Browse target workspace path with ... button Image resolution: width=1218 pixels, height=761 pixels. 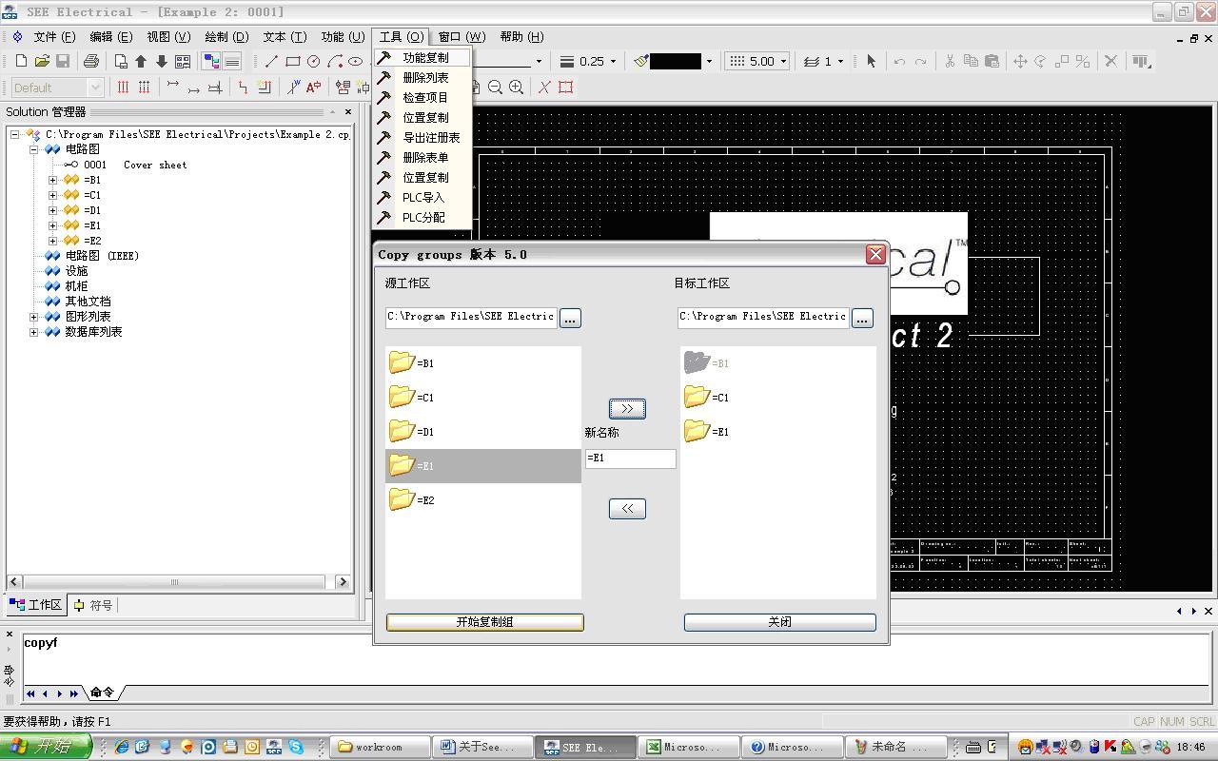click(861, 319)
